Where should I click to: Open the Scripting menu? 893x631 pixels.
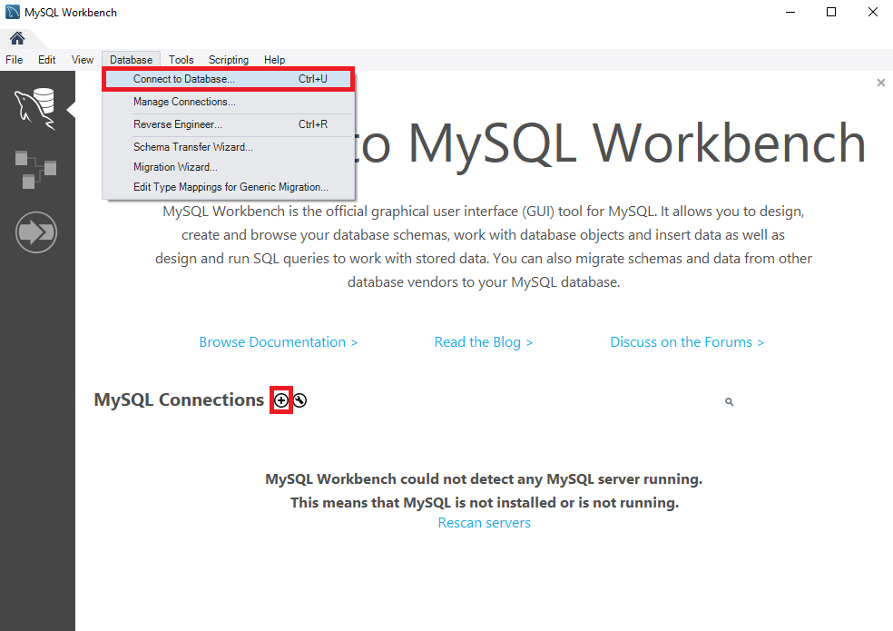point(229,60)
